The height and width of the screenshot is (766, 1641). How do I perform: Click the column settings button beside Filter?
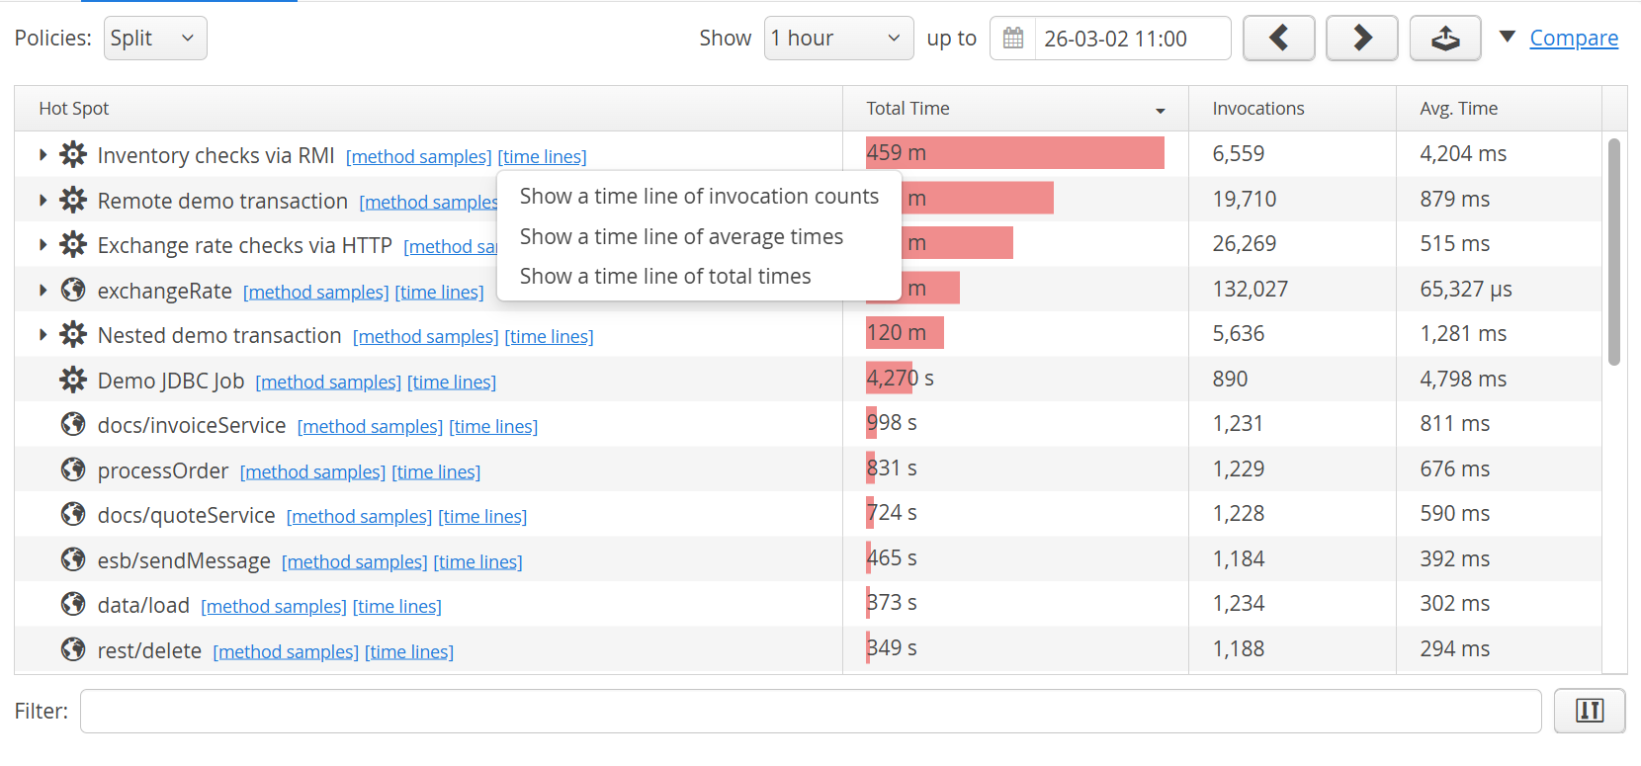(1589, 711)
